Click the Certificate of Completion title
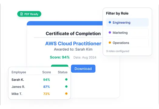This screenshot has height=109, width=159. click(73, 34)
